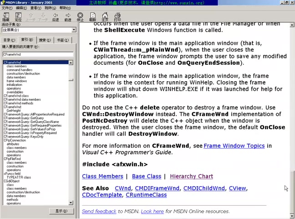295x219 pixels.
Task: Open the 文件(F) menu
Action: coord(7,8)
